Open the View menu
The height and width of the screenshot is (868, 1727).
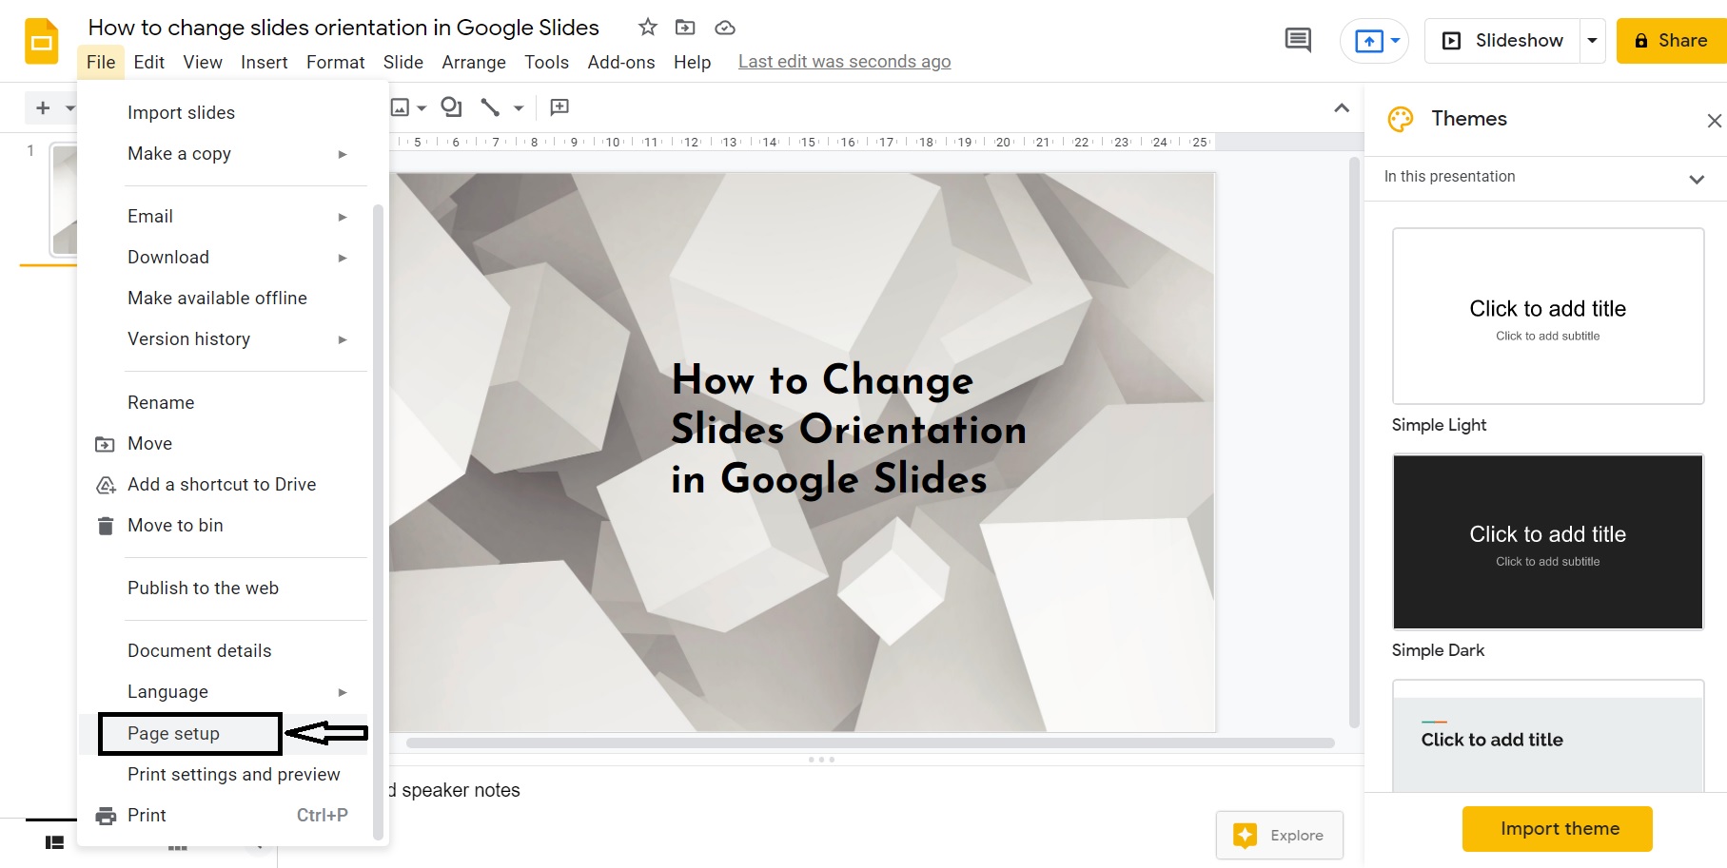tap(203, 62)
